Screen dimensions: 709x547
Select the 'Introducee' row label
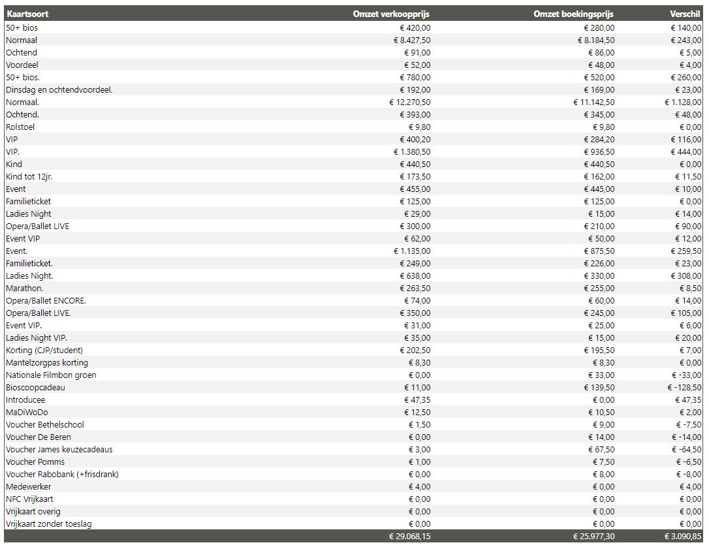[25, 400]
